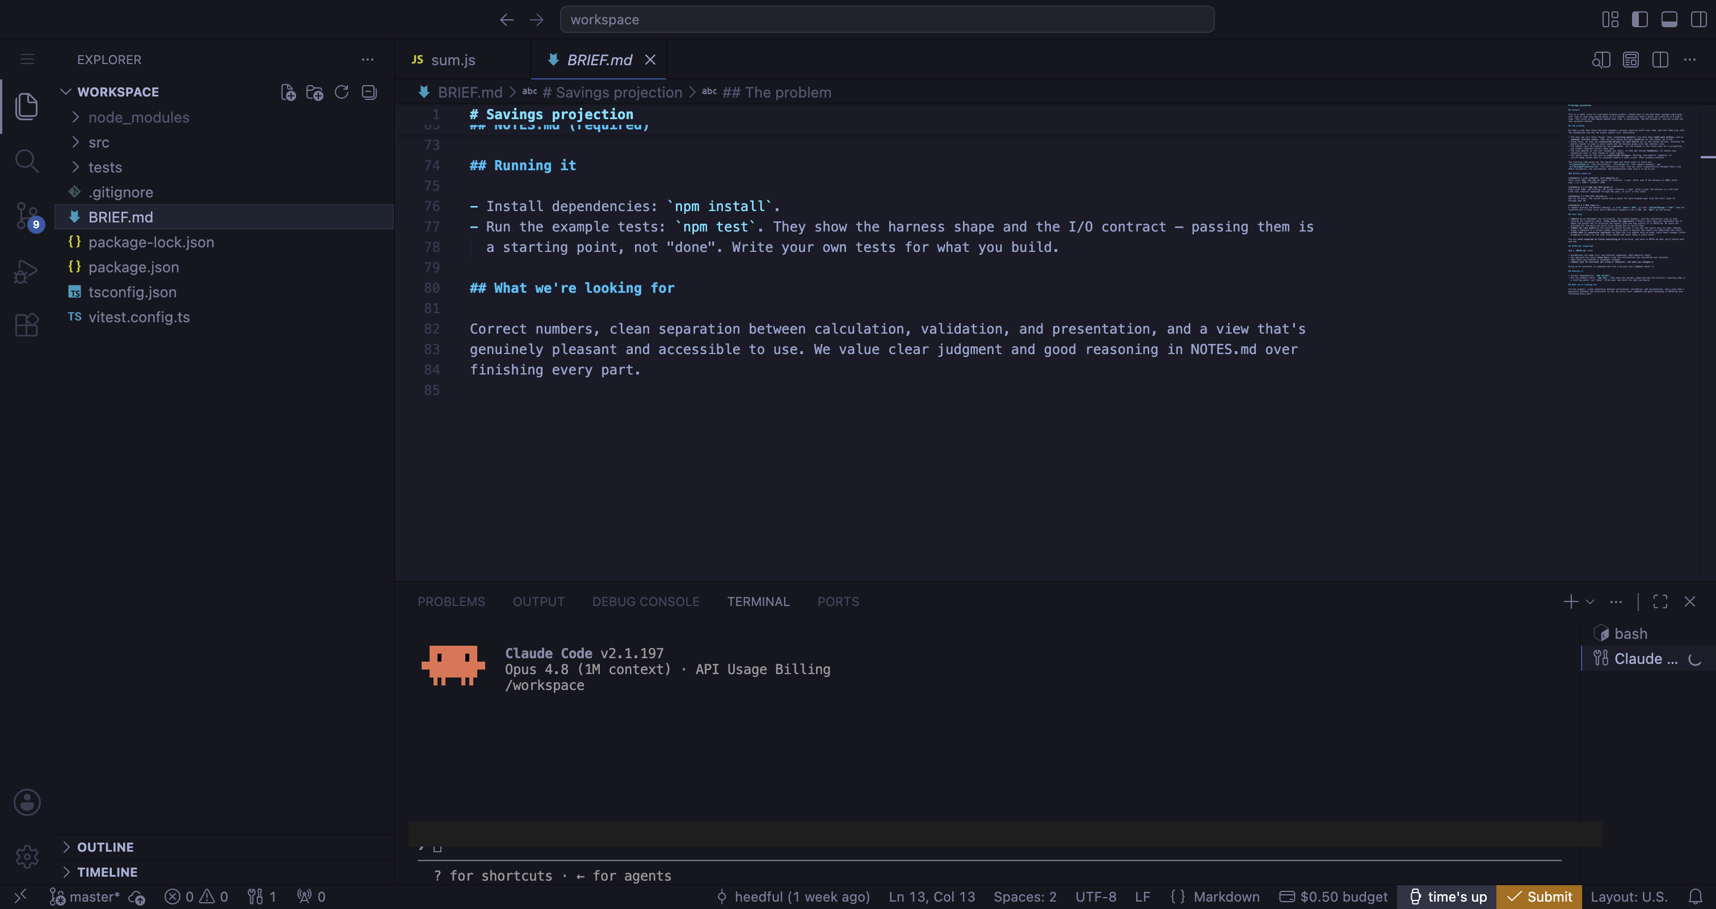The image size is (1716, 909).
Task: Open Run and Debug view
Action: point(27,271)
